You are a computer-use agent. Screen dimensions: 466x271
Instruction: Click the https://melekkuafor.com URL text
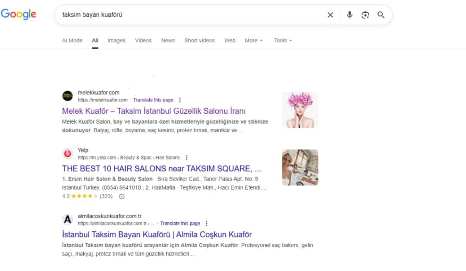[102, 100]
